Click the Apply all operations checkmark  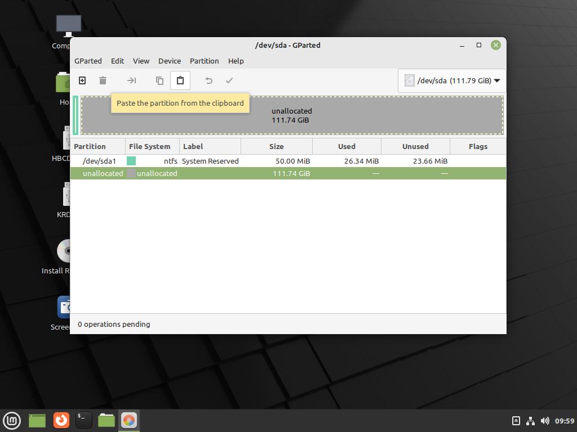pyautogui.click(x=229, y=80)
